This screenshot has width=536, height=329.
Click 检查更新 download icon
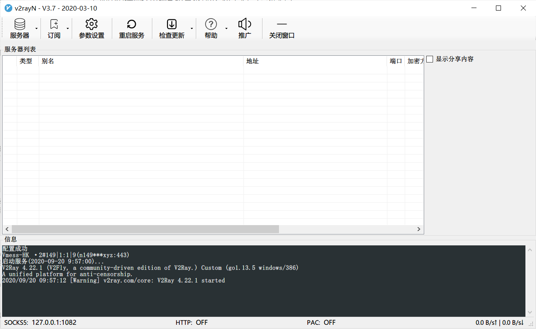(172, 24)
